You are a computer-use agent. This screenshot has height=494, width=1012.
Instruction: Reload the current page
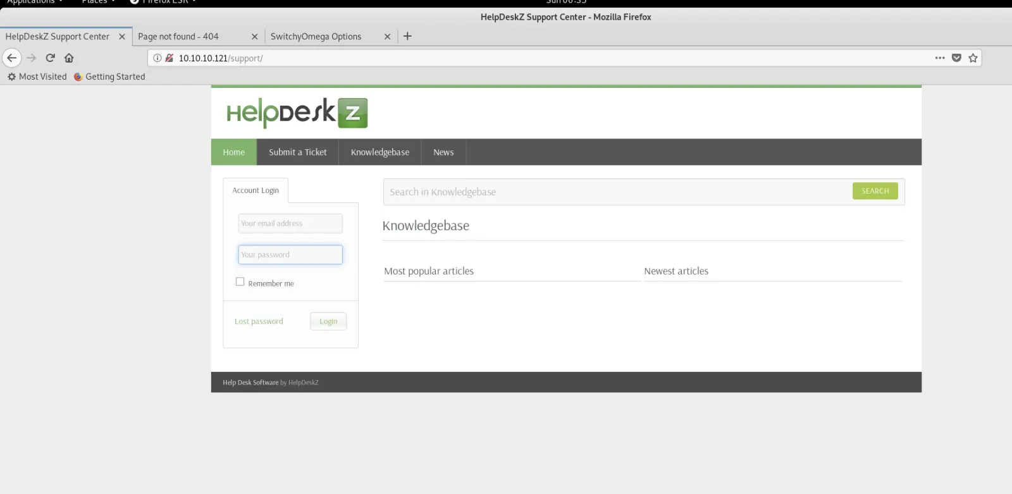(51, 58)
